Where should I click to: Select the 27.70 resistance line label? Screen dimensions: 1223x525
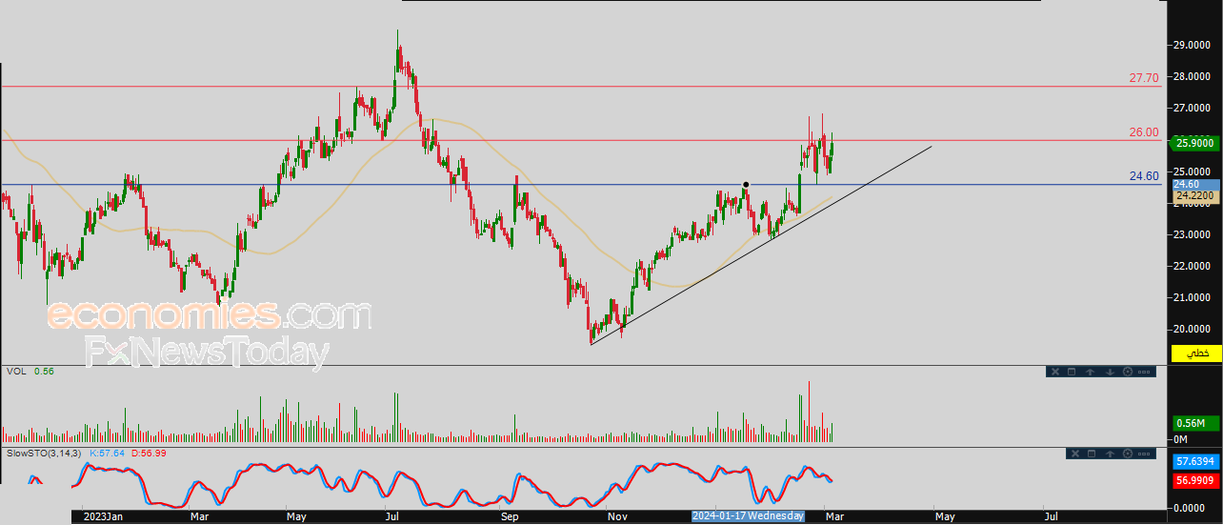pos(1144,78)
